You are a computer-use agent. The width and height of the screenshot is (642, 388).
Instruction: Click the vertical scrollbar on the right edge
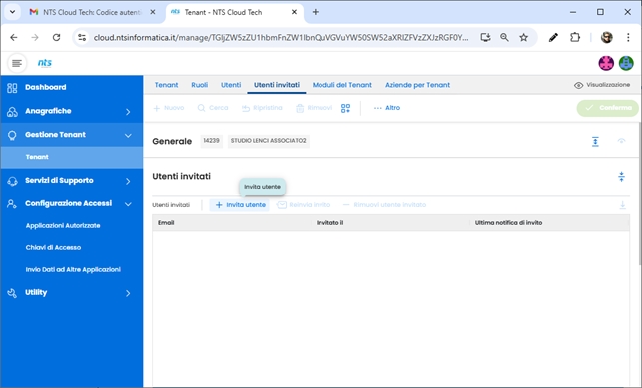coord(640,193)
